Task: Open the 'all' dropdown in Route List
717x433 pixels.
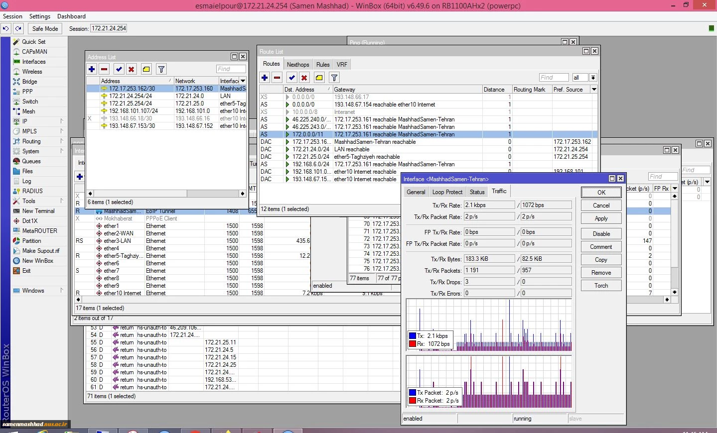Action: click(593, 78)
